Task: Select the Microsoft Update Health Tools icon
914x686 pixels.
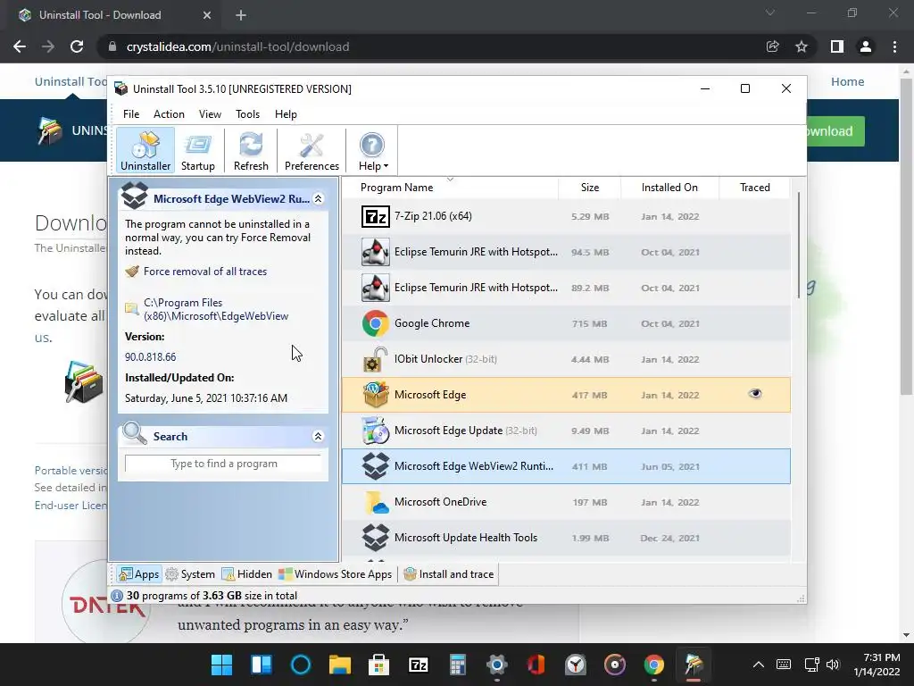Action: pos(376,537)
